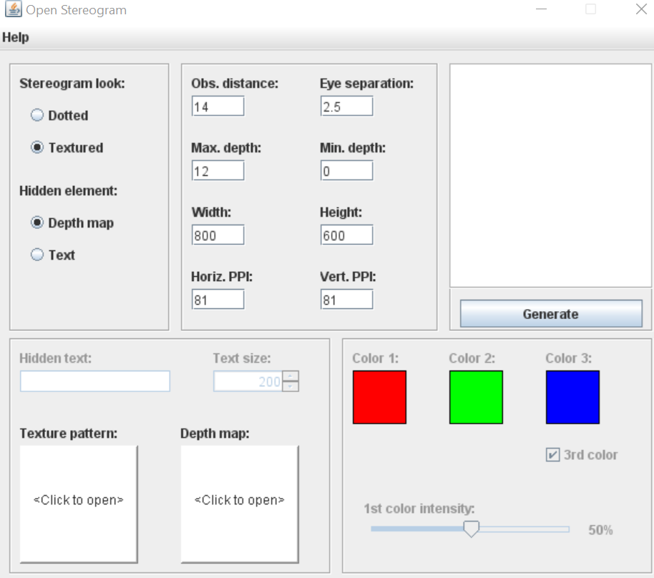Focus the Max. depth field
Image resolution: width=654 pixels, height=578 pixels.
pyautogui.click(x=218, y=170)
